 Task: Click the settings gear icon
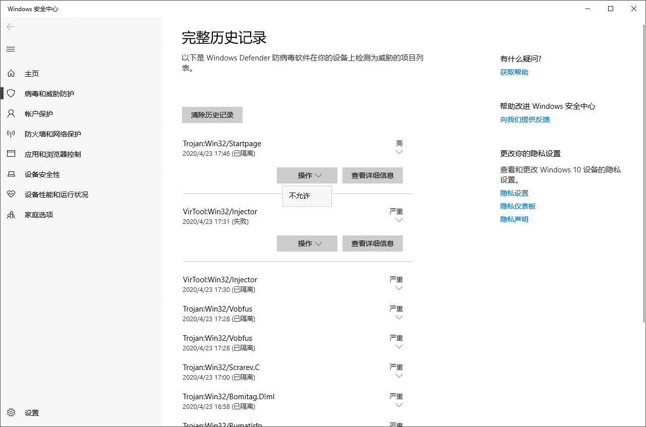point(11,413)
